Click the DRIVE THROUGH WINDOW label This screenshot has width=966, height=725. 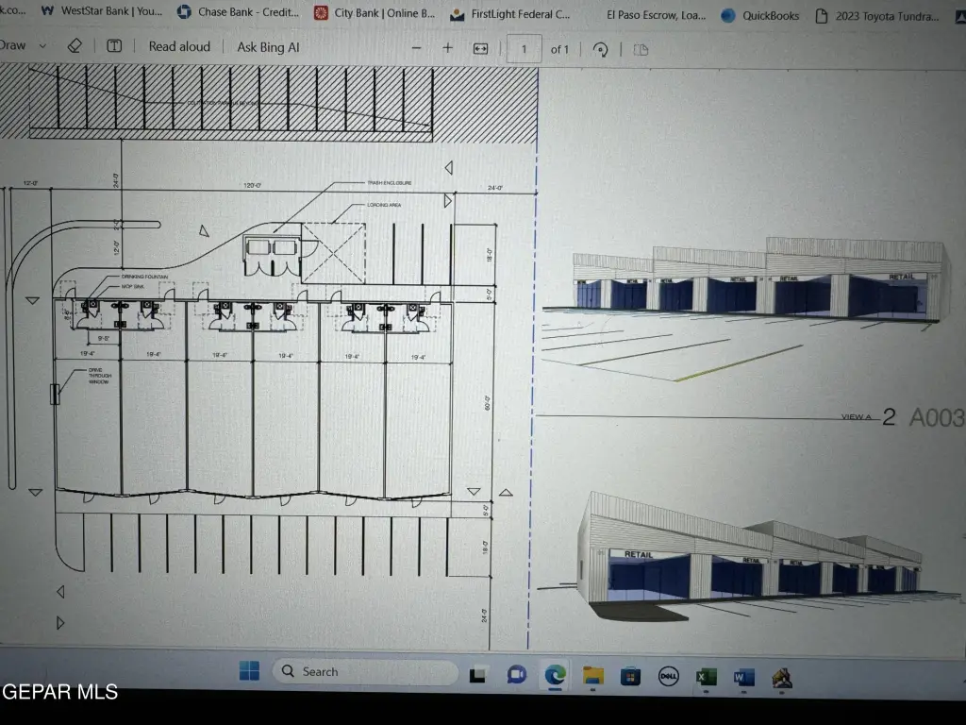pos(99,376)
